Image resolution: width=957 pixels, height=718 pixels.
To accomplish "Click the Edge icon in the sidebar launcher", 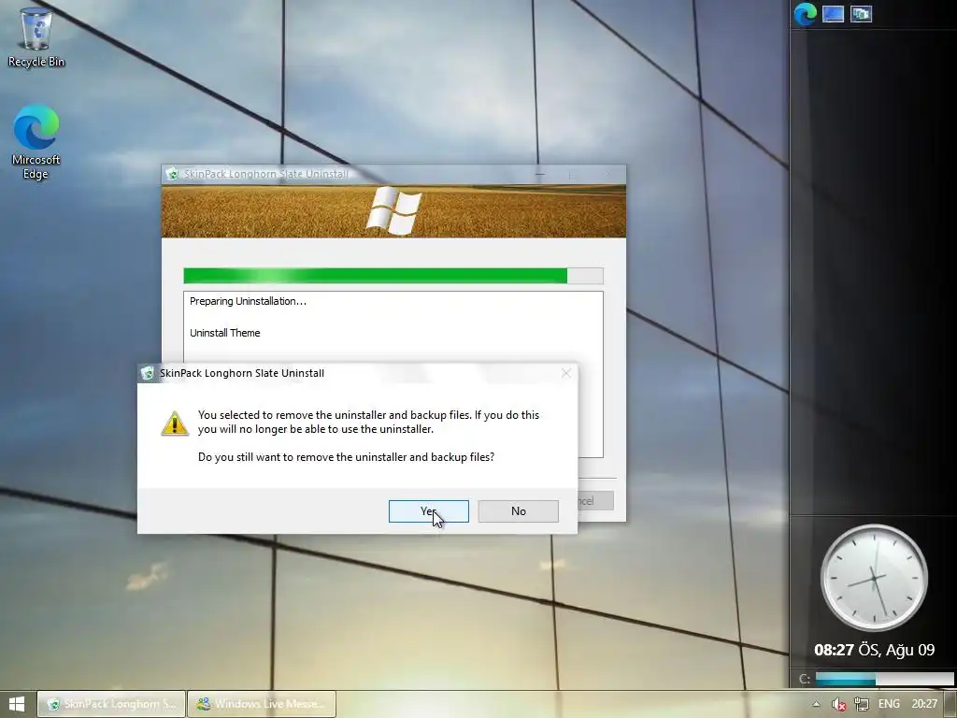I will pyautogui.click(x=805, y=14).
